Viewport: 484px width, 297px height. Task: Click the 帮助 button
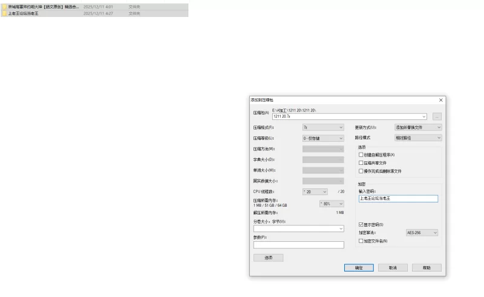(427, 268)
